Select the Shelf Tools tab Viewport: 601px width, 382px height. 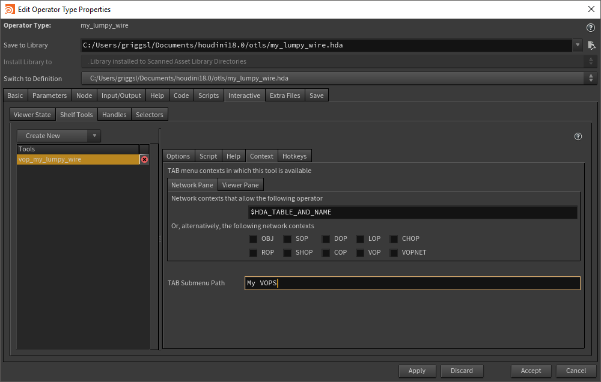click(x=76, y=115)
